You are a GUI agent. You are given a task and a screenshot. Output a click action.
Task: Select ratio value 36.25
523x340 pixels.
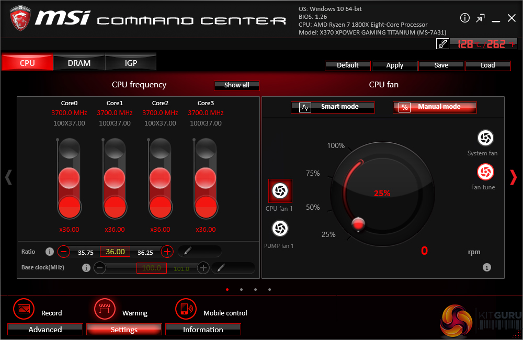tap(145, 253)
